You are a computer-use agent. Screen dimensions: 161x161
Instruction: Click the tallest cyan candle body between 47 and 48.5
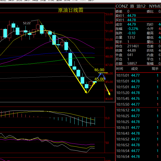click(x=70, y=59)
